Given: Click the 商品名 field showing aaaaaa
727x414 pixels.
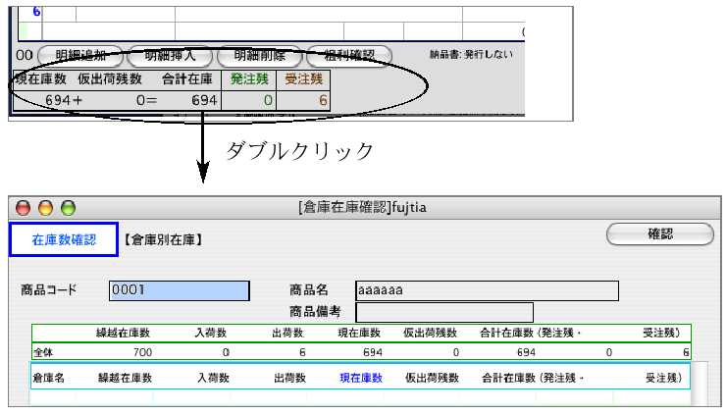Looking at the screenshot, I should (487, 290).
